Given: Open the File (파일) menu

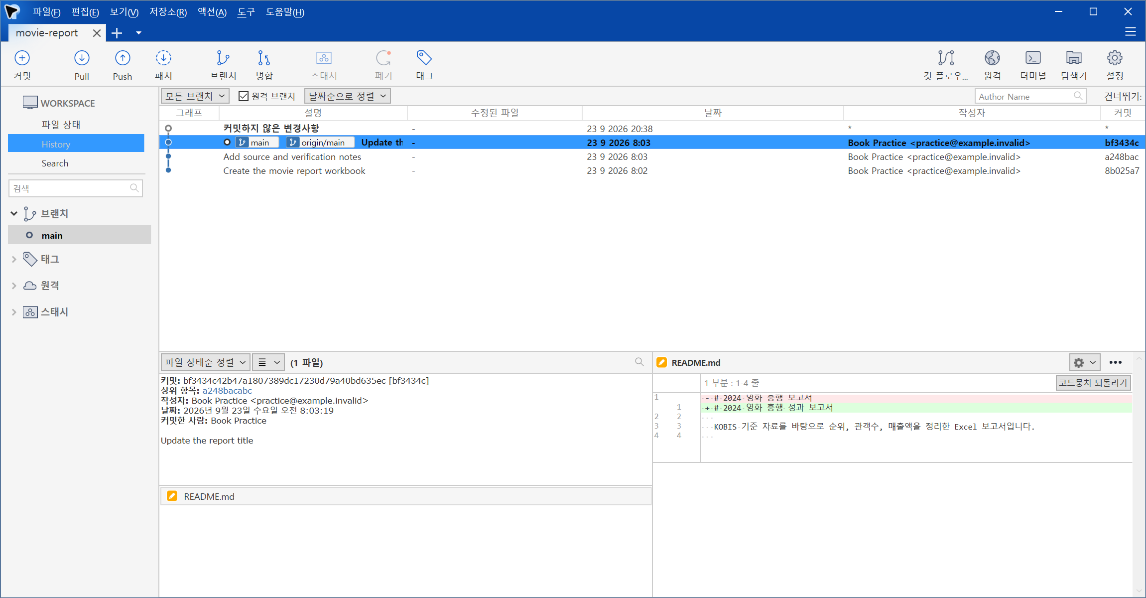Looking at the screenshot, I should [x=46, y=12].
